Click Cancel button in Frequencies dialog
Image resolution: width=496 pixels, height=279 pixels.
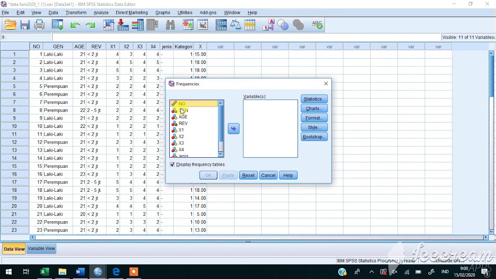268,176
